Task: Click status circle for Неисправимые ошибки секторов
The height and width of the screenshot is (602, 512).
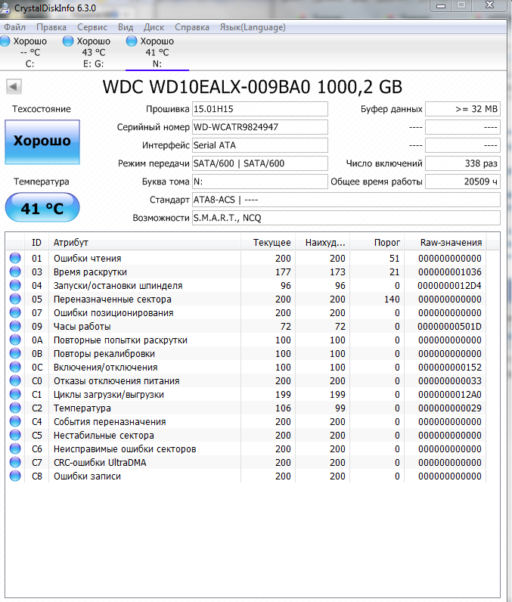Action: point(15,448)
